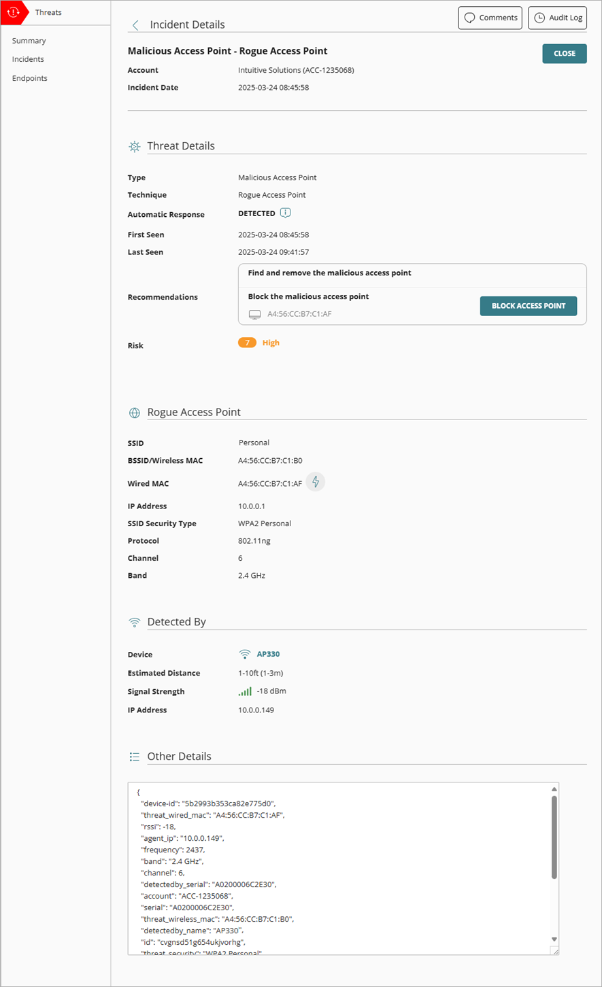Screen dimensions: 602x987
Task: Switch to the Endpoints section
Action: (x=29, y=78)
